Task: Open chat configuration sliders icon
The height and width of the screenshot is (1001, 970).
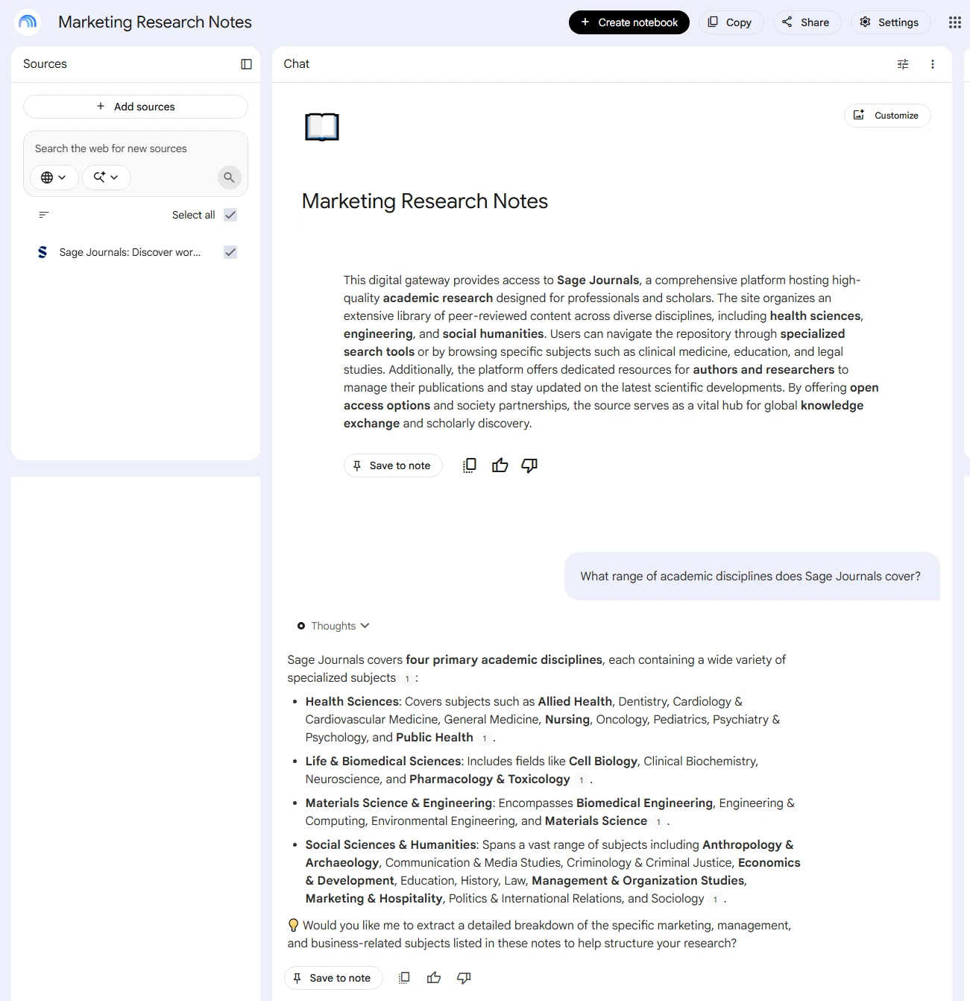Action: [903, 64]
